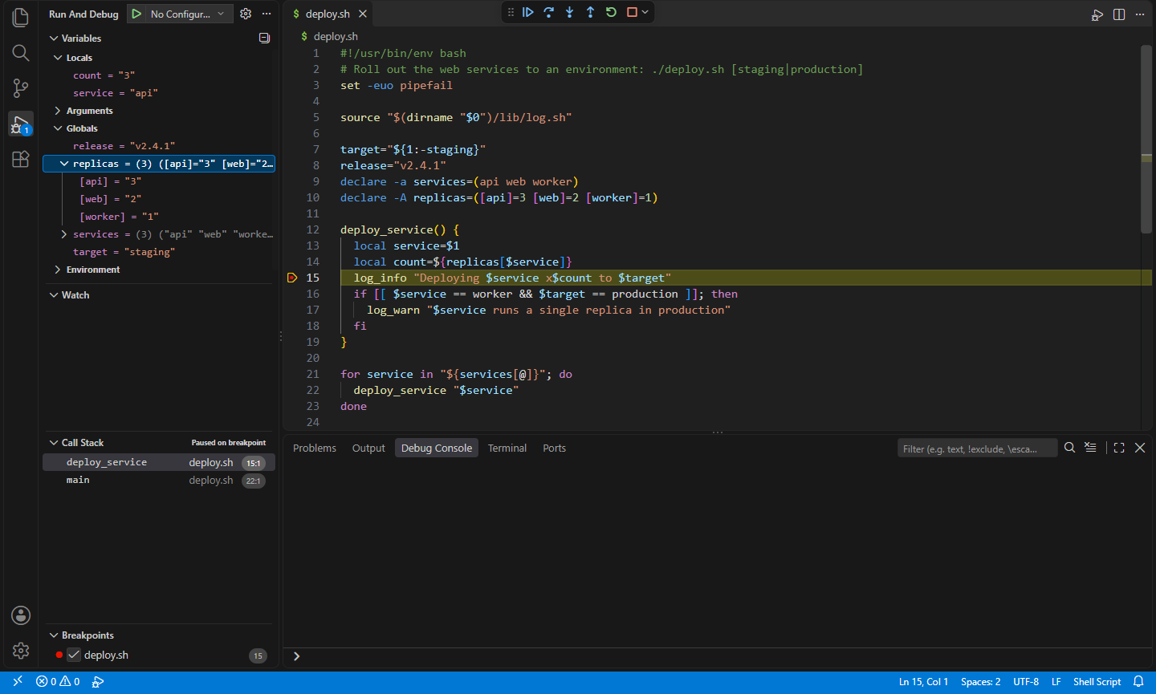Click the Debug Console filter field
Screen dimensions: 1156x694
pos(977,448)
